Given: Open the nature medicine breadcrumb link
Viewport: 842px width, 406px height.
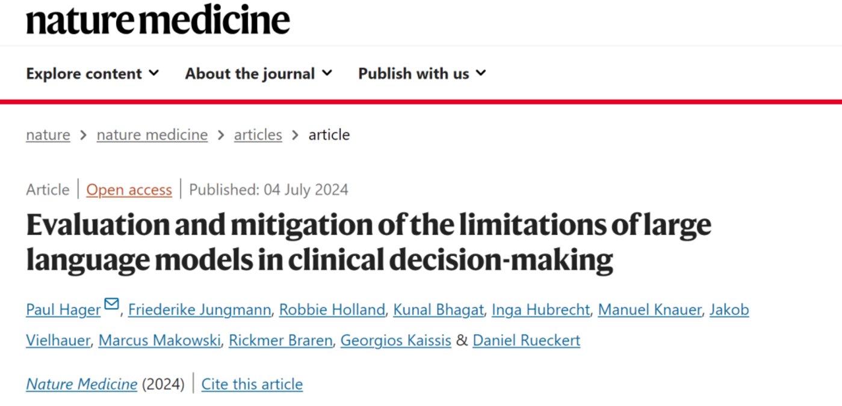Looking at the screenshot, I should (x=152, y=135).
